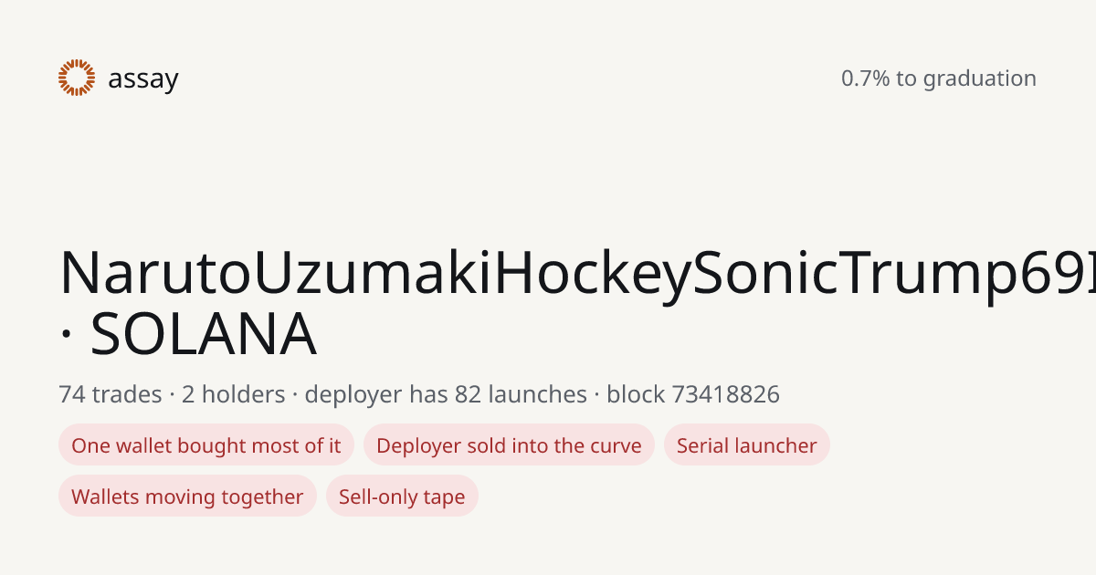Click the bullet dot before SOLANA
This screenshot has width=1096, height=575.
click(x=66, y=336)
